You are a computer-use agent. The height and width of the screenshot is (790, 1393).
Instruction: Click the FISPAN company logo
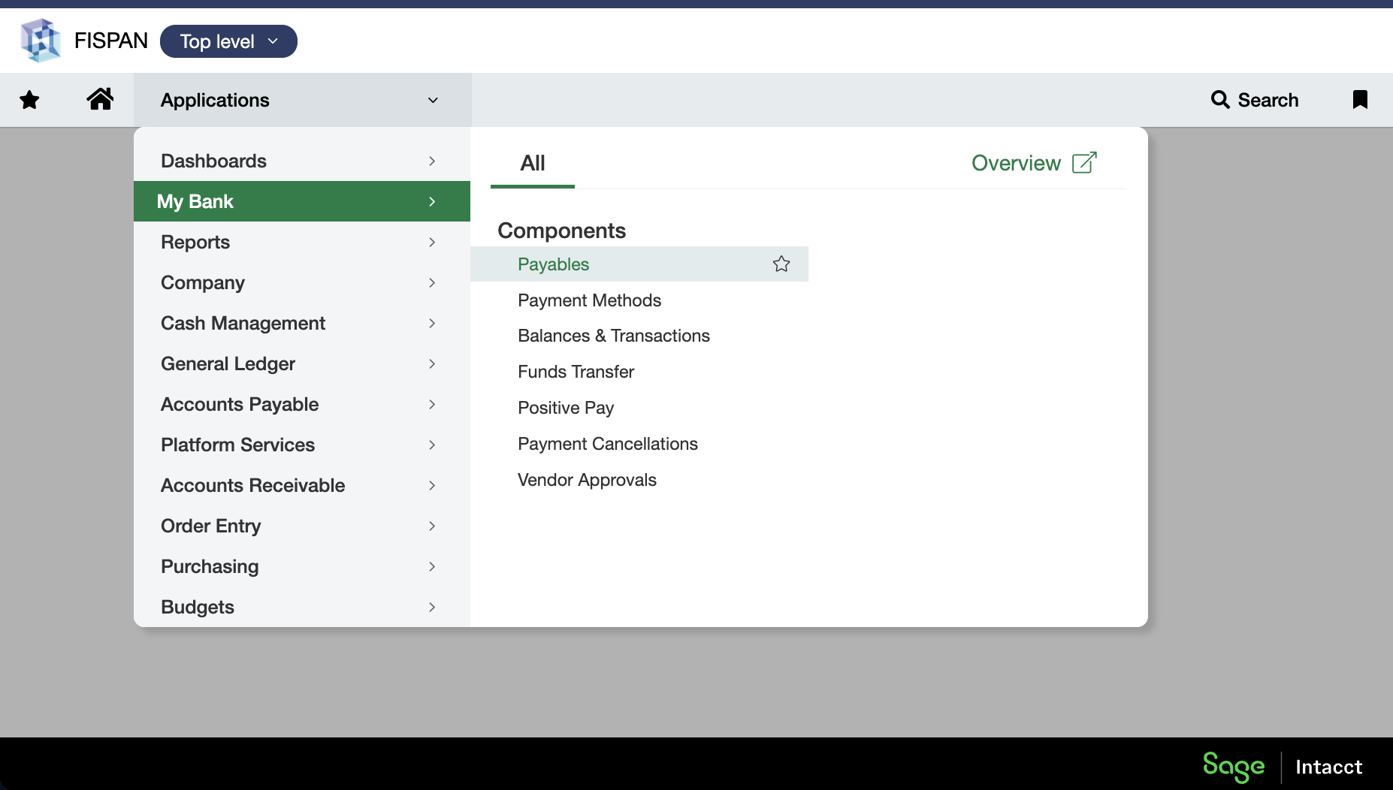point(41,41)
